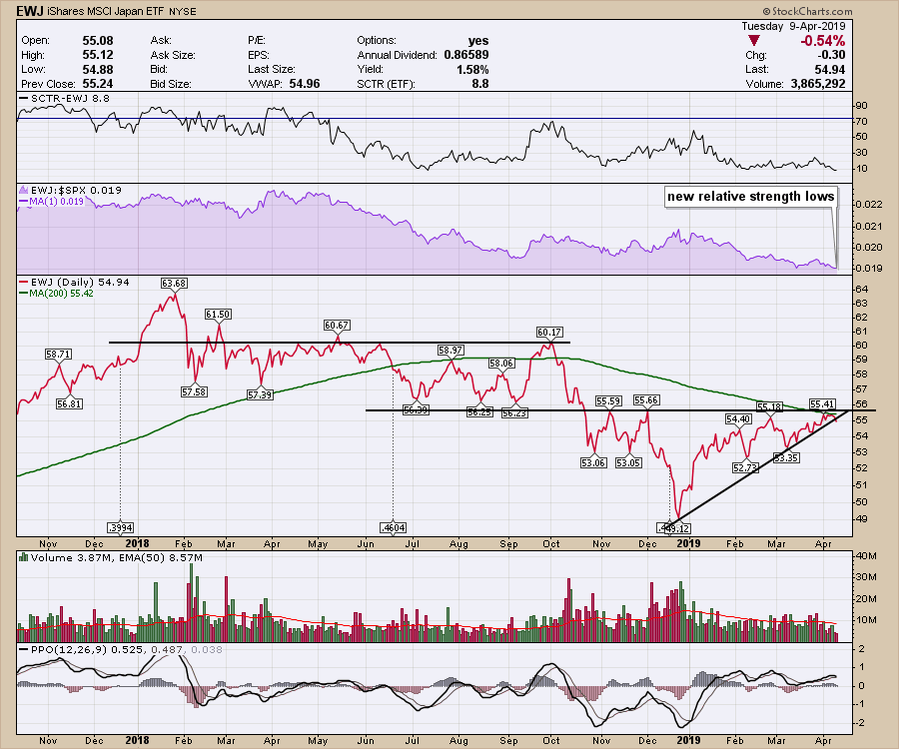Click the 53.06 trough label
The height and width of the screenshot is (749, 899).
[593, 462]
